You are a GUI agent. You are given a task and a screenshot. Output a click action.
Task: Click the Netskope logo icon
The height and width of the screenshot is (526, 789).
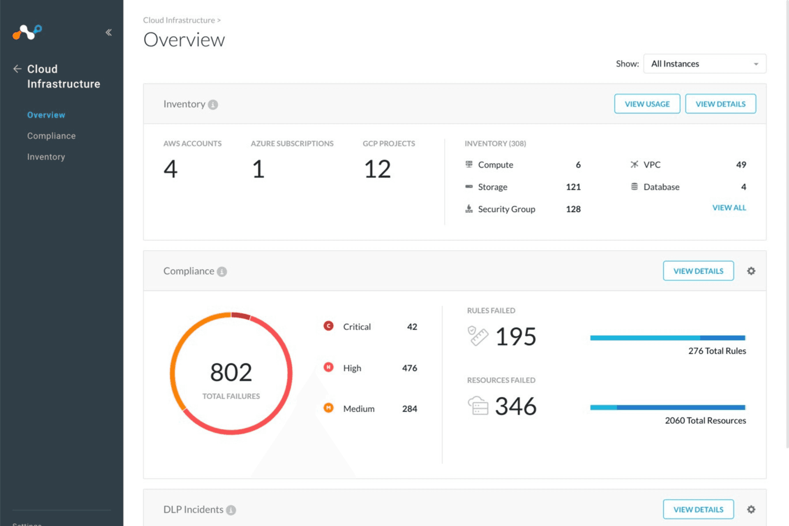(x=27, y=32)
